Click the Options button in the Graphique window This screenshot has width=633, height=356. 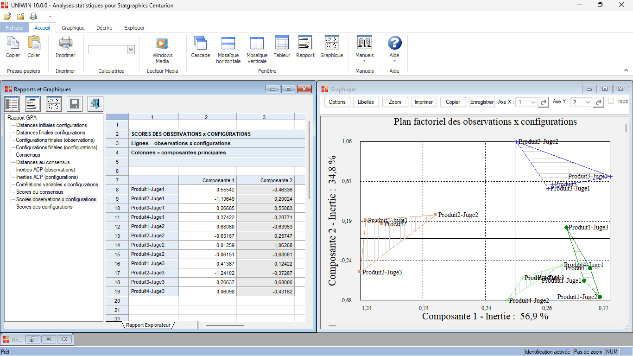click(337, 102)
